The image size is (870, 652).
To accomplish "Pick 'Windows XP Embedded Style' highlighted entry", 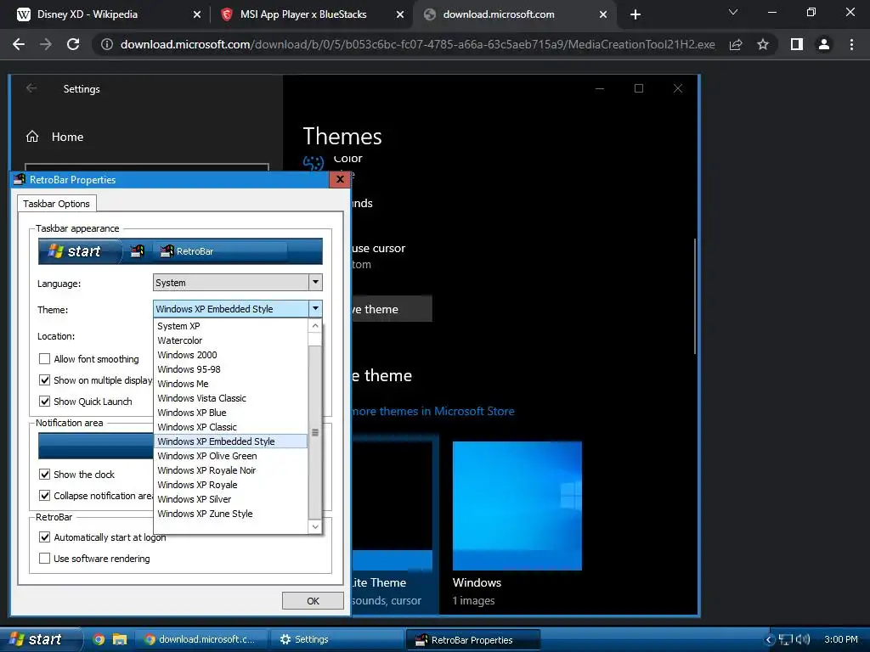I will tap(230, 441).
